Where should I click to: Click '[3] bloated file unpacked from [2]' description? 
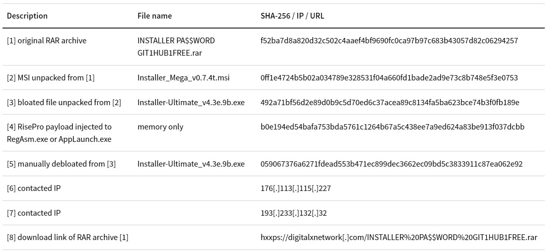click(x=64, y=102)
